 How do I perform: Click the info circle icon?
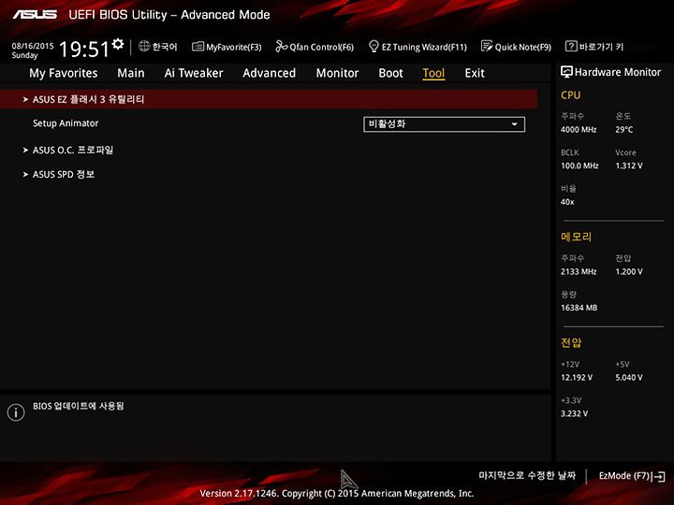pos(16,412)
